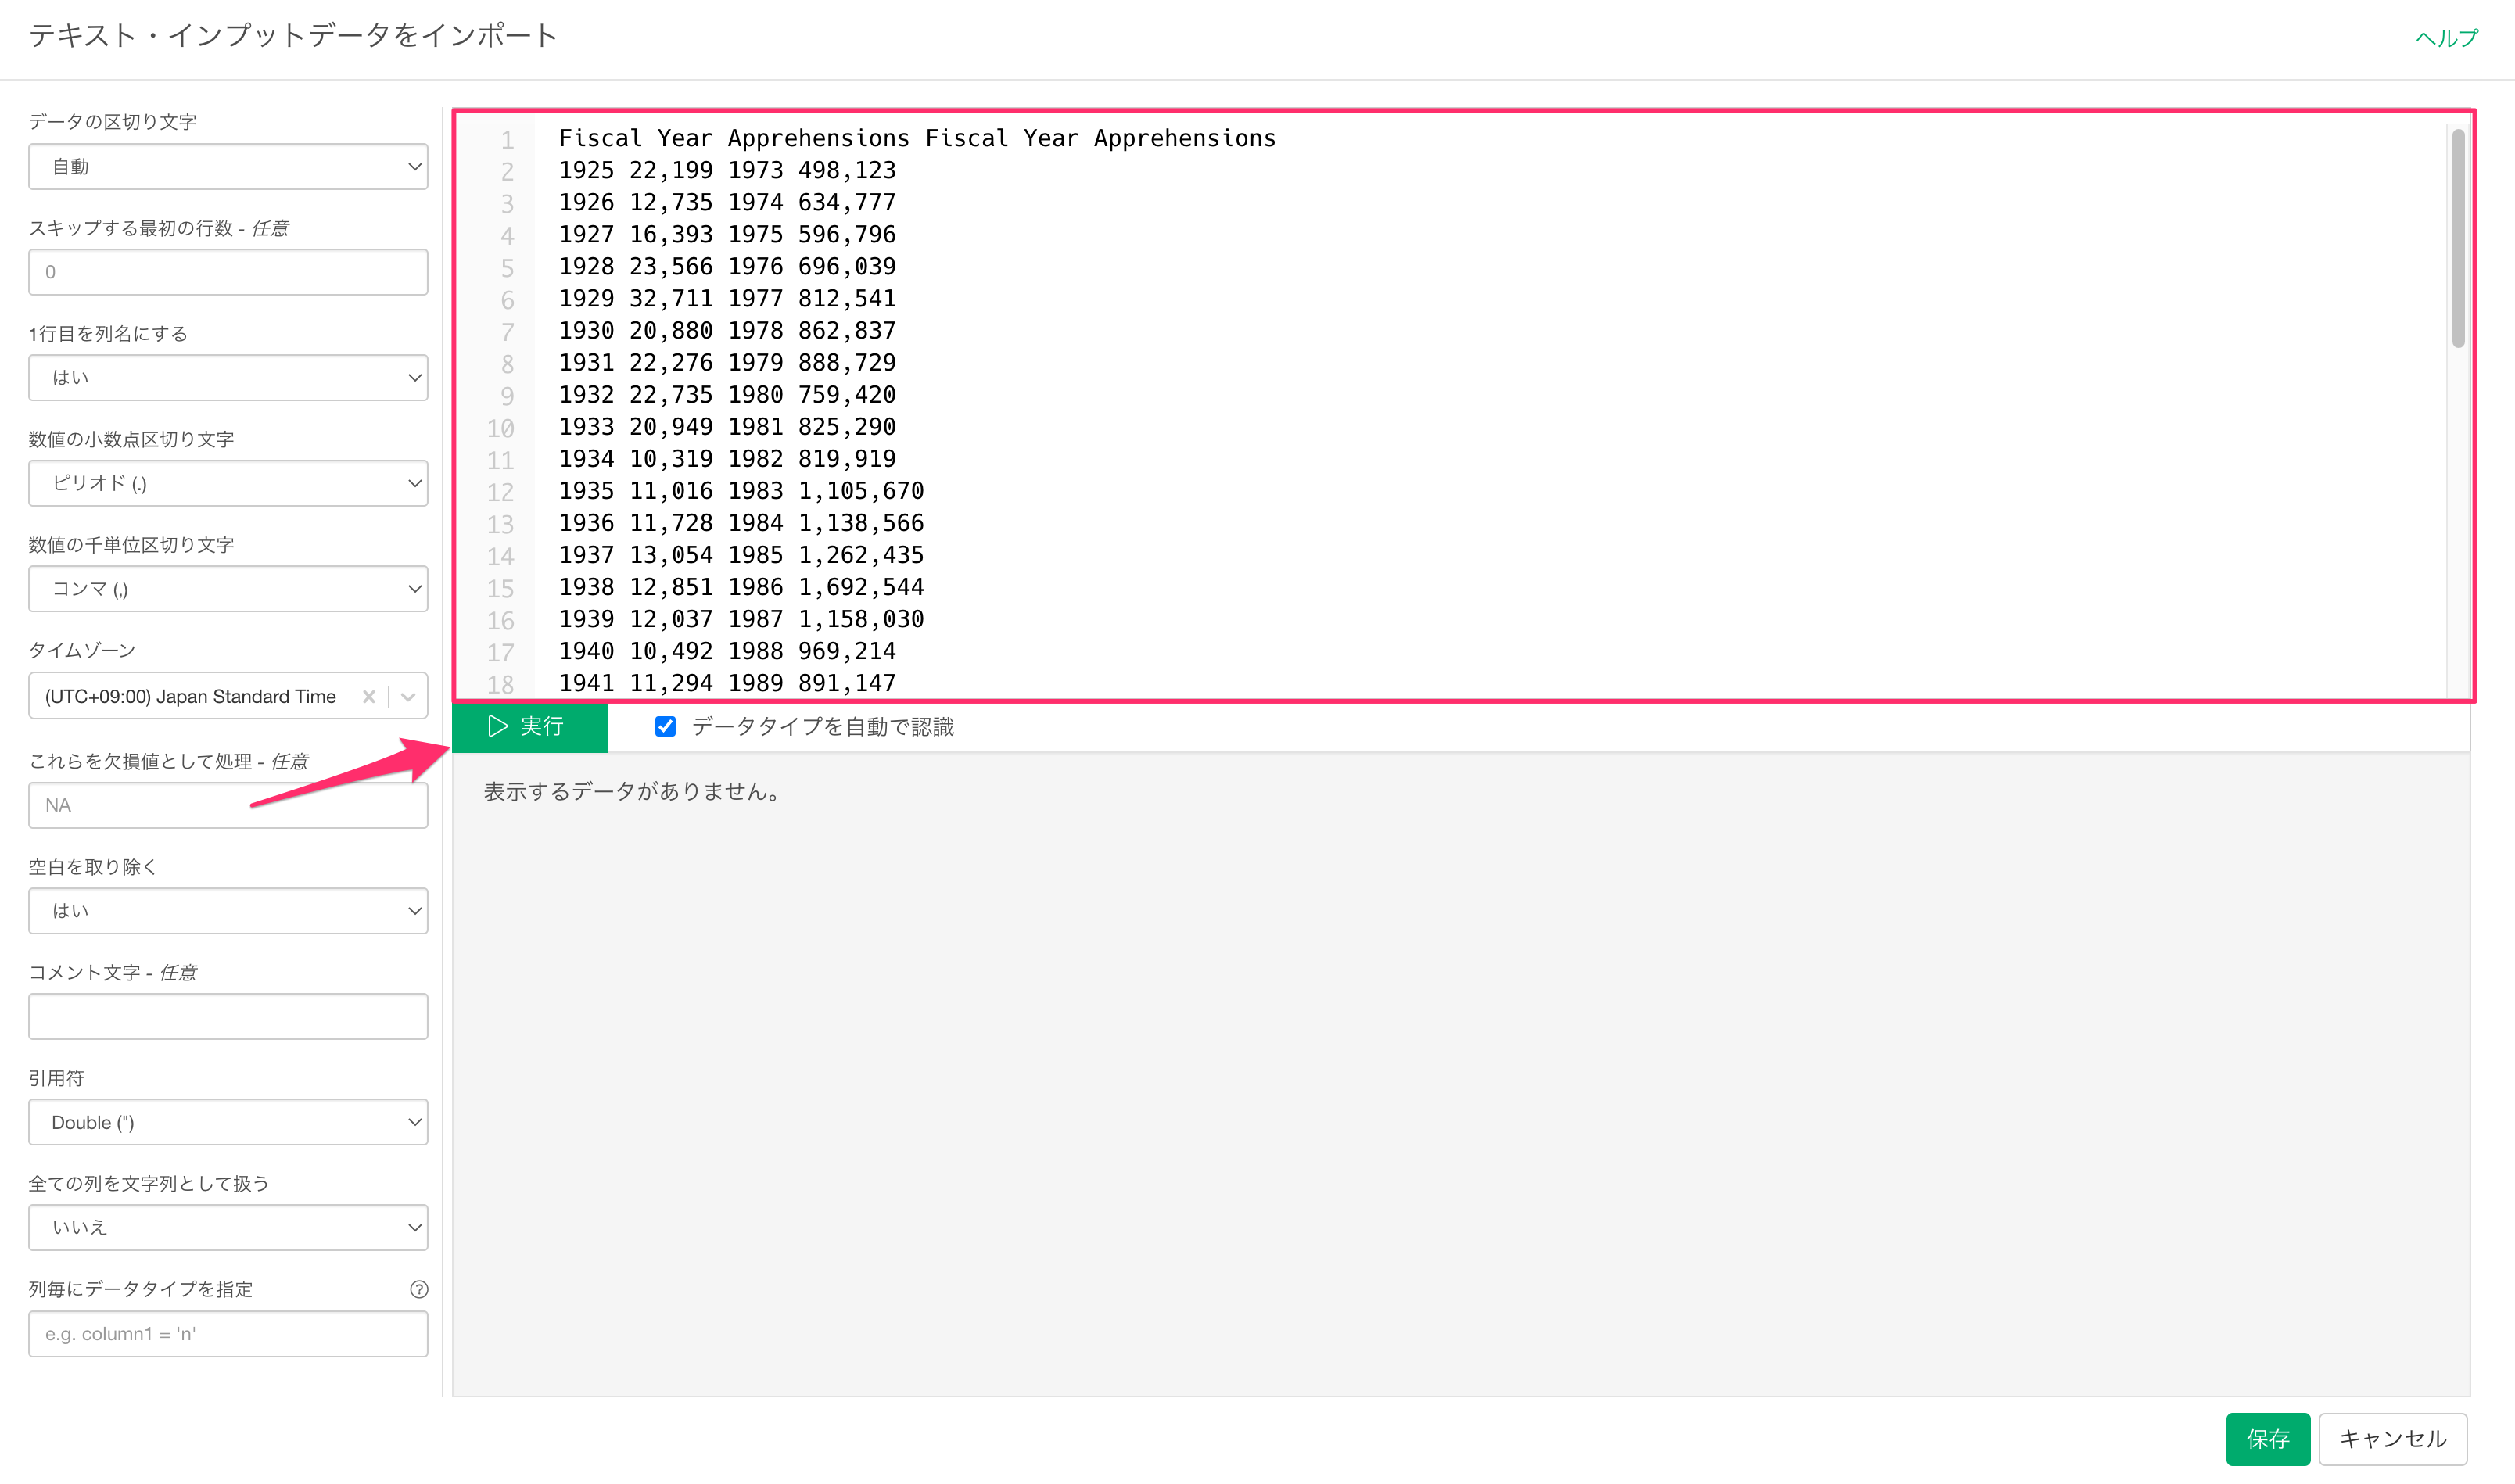Click the line '1931 22,276 1979 888,729'
The image size is (2515, 1484).
(727, 362)
